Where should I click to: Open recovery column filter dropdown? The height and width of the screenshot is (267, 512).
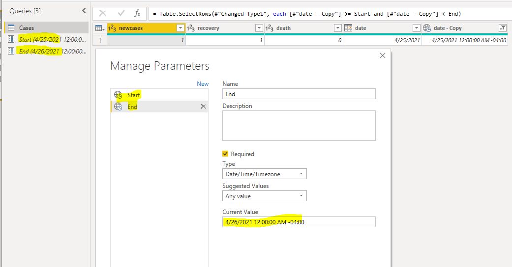point(259,28)
